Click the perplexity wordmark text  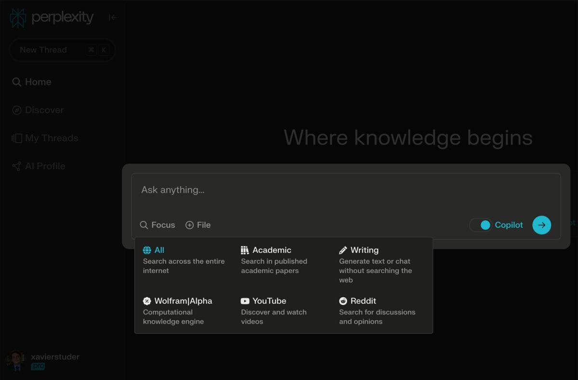click(63, 17)
